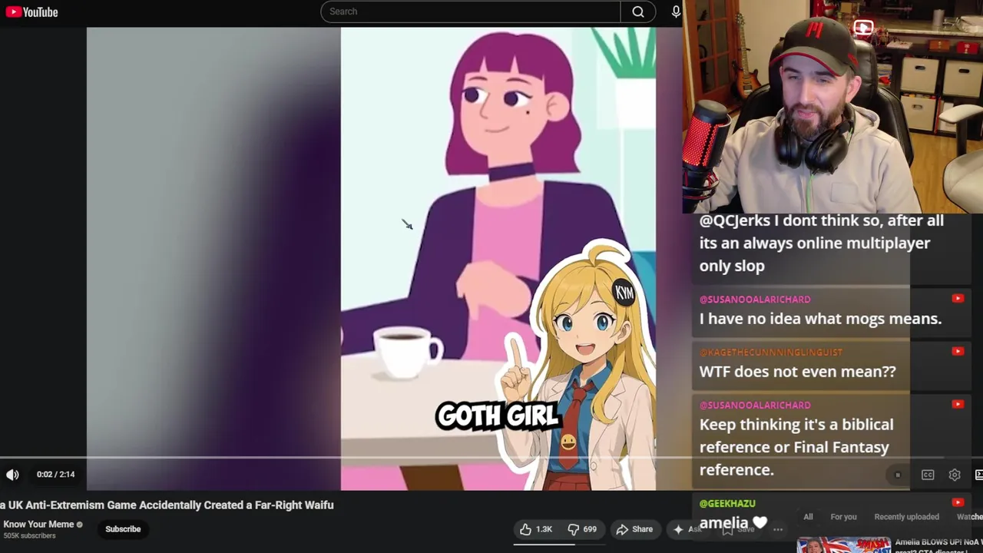Click the @SUSANOOALARICHARD name above 'mogs' message
This screenshot has height=553, width=983.
pos(754,300)
